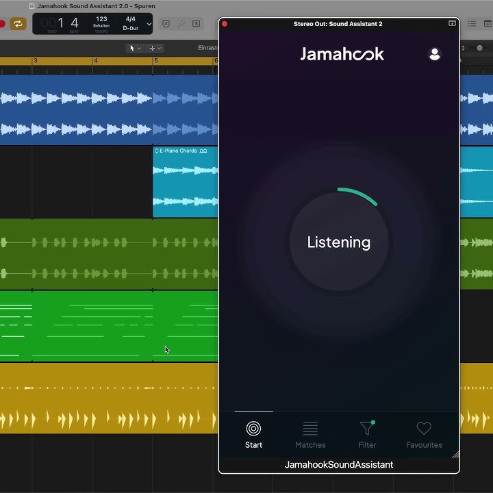Click the plugin window resize corner handle
Image resolution: width=493 pixels, height=493 pixels.
click(455, 455)
